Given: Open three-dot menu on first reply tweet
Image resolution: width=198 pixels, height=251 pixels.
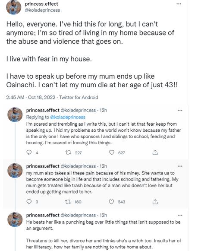Looking at the screenshot, I should [x=180, y=110].
